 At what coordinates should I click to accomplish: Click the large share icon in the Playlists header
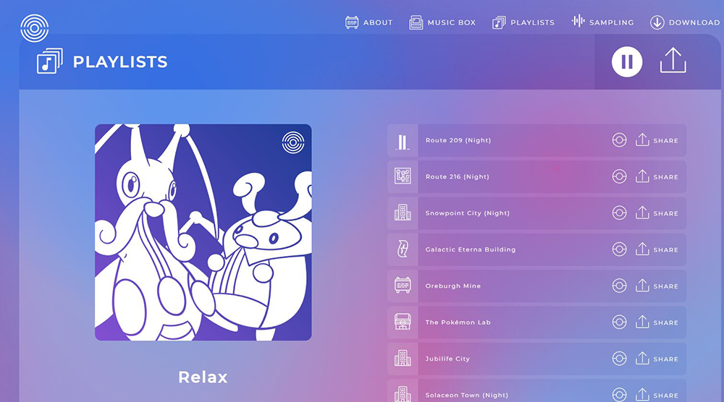[x=673, y=61]
